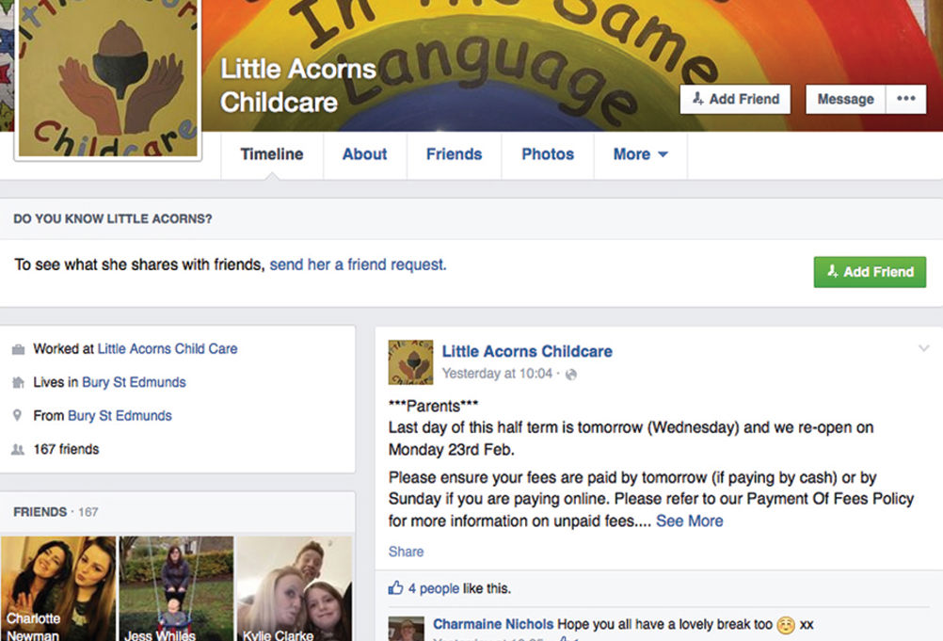The width and height of the screenshot is (943, 641).
Task: Open Bury St Edmunds in Lives in row
Action: coord(134,382)
